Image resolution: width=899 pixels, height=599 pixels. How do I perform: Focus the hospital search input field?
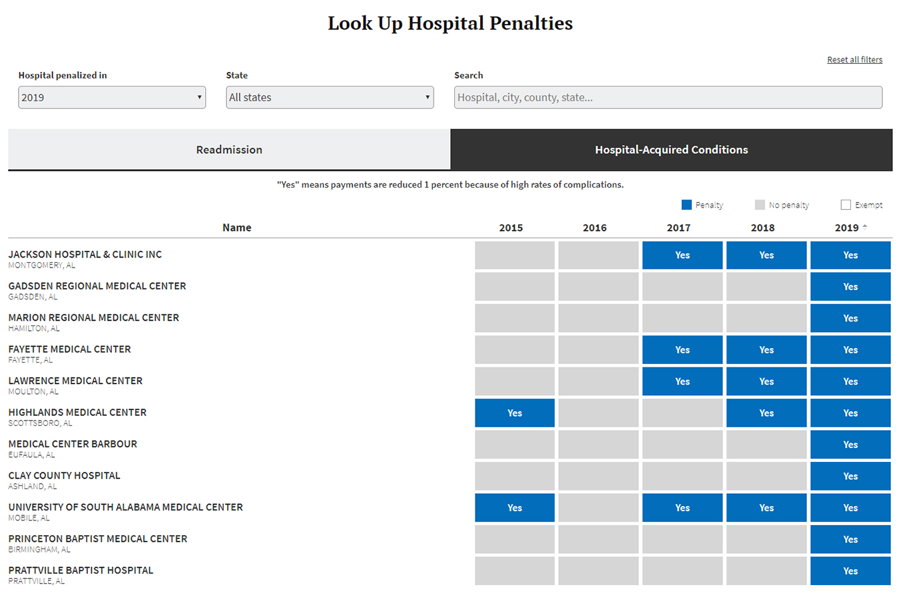click(668, 97)
